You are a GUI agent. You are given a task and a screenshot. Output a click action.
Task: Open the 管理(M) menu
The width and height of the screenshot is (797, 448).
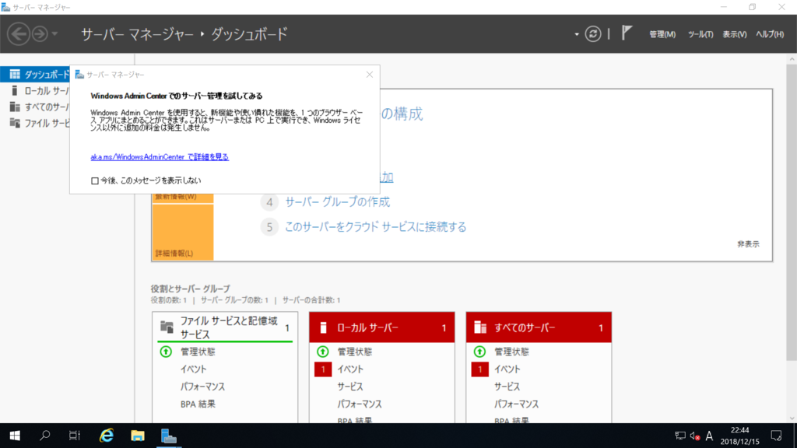(662, 34)
